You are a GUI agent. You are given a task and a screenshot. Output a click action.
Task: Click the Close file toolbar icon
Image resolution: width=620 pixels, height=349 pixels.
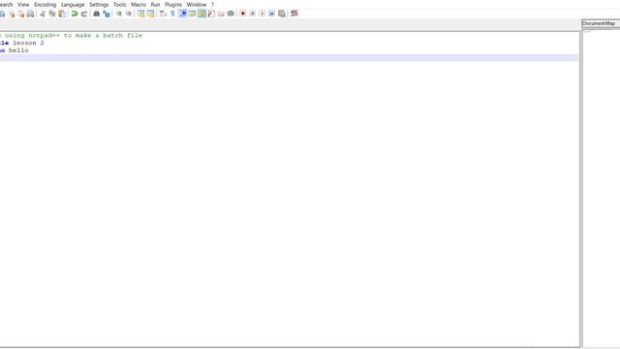12,14
